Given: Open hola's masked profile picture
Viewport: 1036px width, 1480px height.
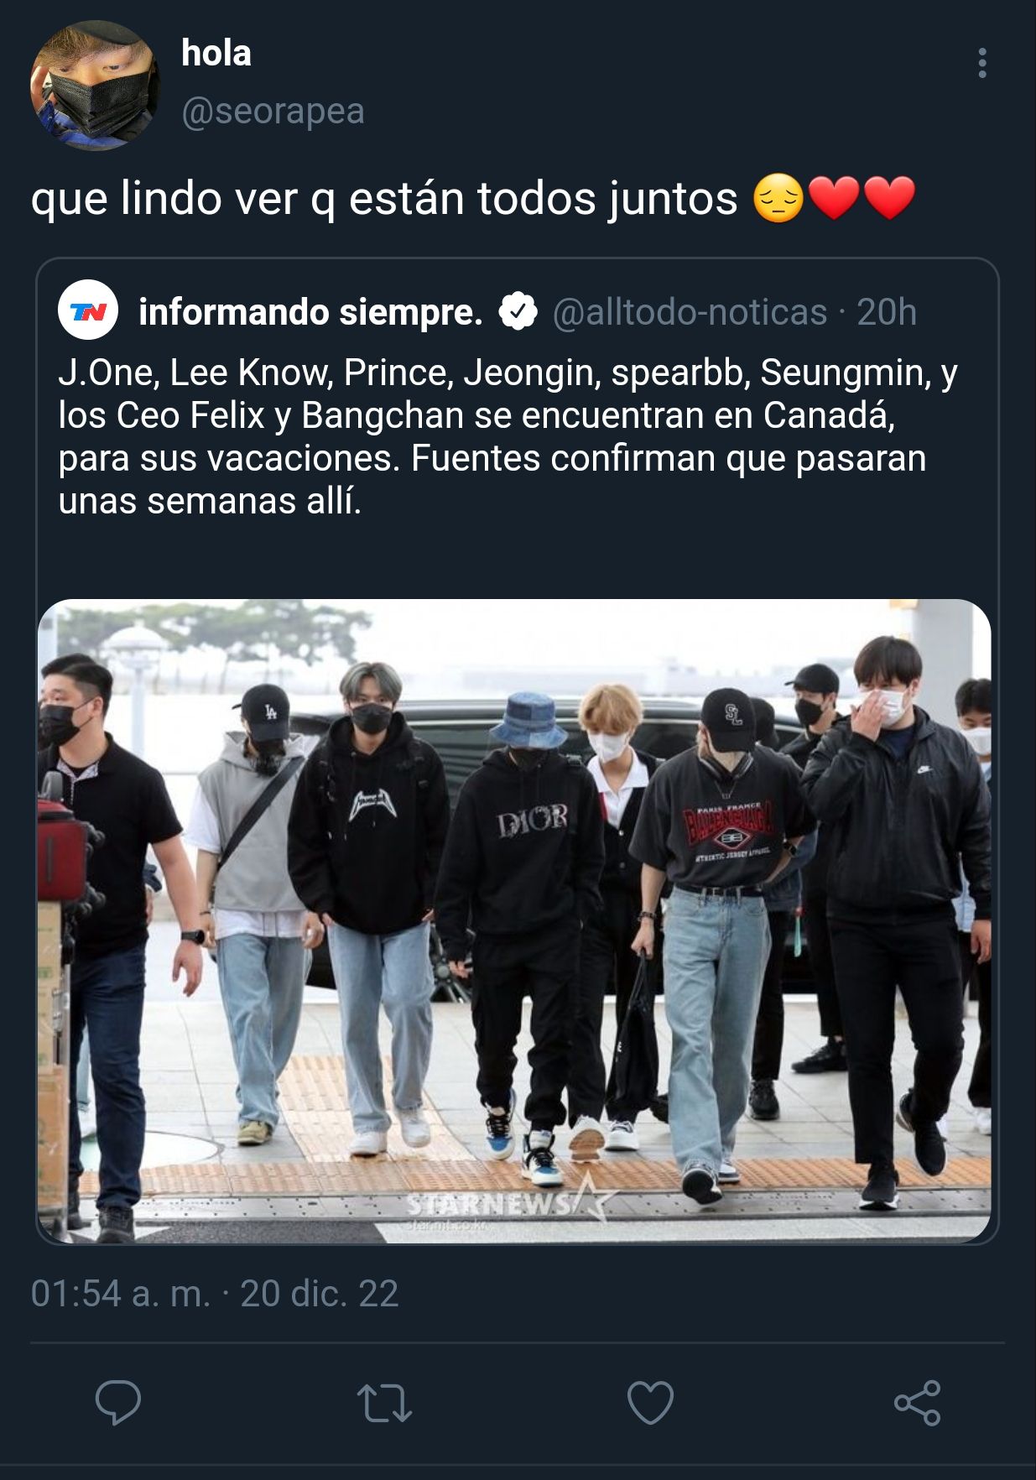Looking at the screenshot, I should (x=95, y=86).
